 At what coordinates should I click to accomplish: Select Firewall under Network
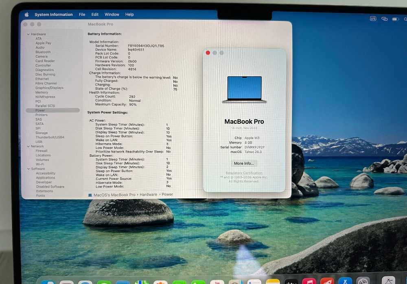[x=42, y=151]
